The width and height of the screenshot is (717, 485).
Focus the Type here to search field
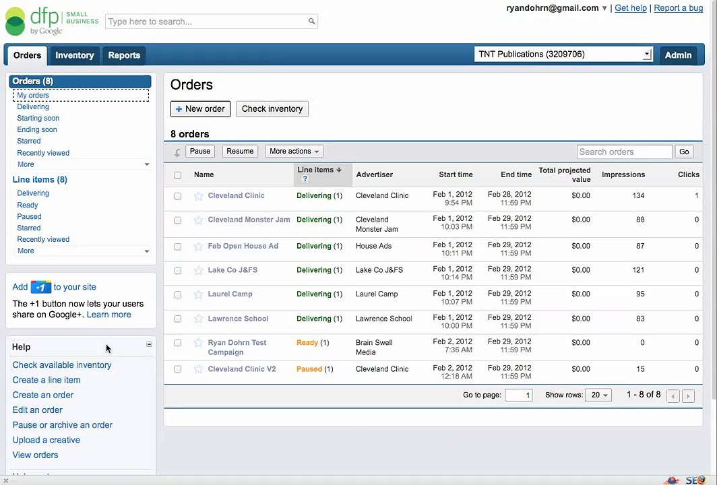212,22
